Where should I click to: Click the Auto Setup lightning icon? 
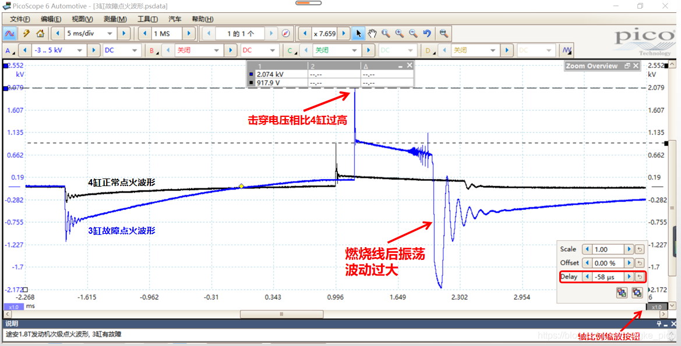(26, 33)
